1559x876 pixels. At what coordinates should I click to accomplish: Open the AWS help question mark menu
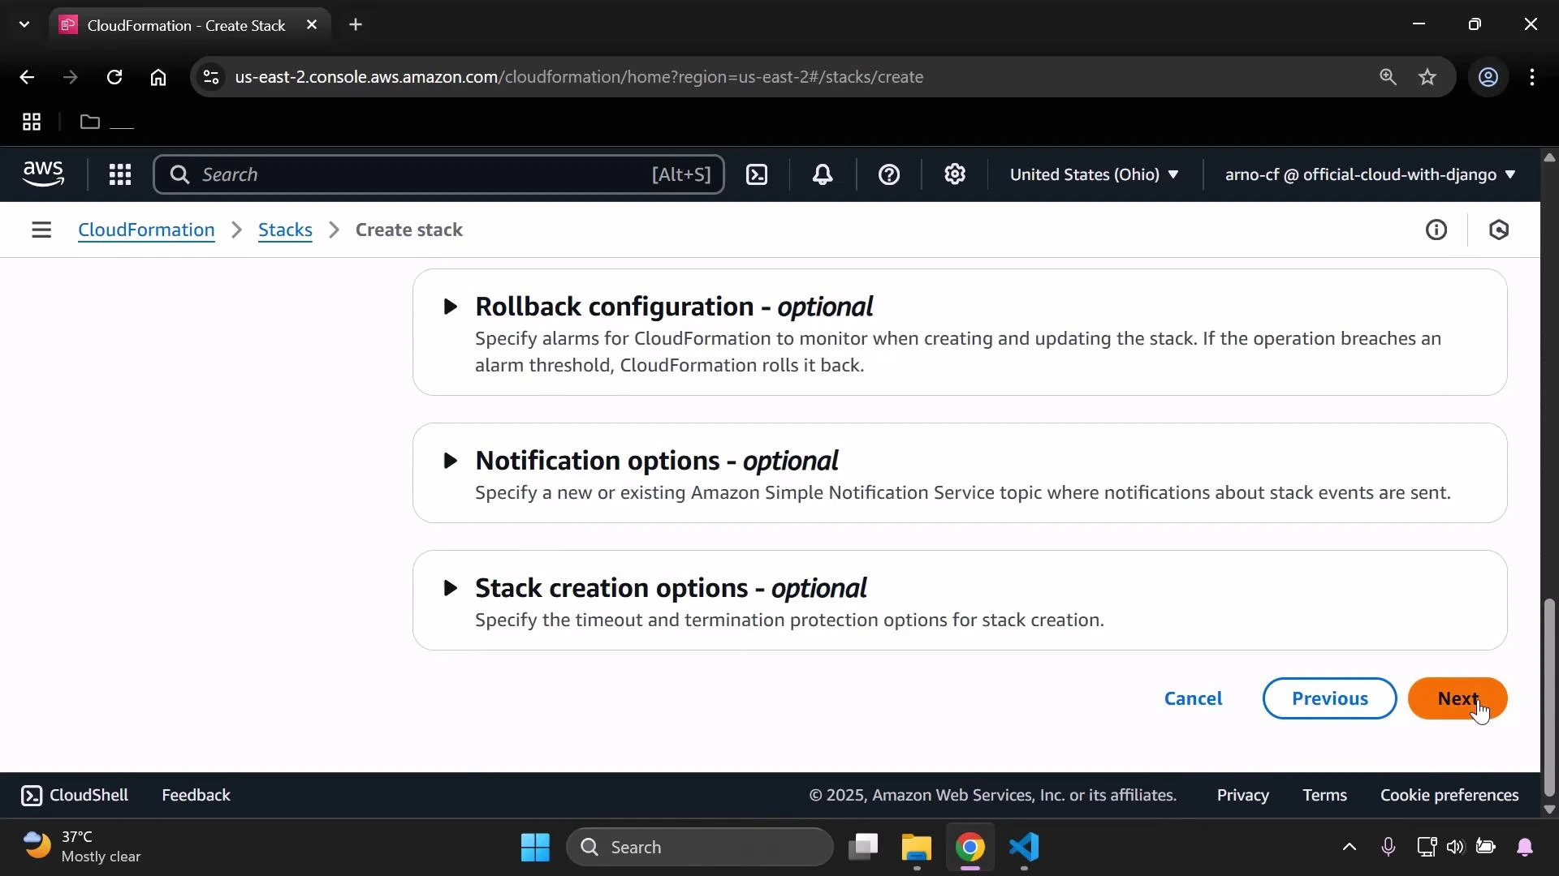click(x=889, y=174)
